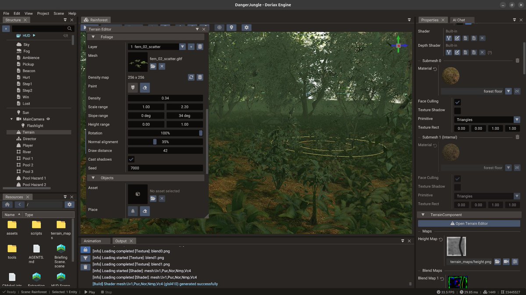
Task: Clear the Output log with trash icon
Action: [x=86, y=267]
